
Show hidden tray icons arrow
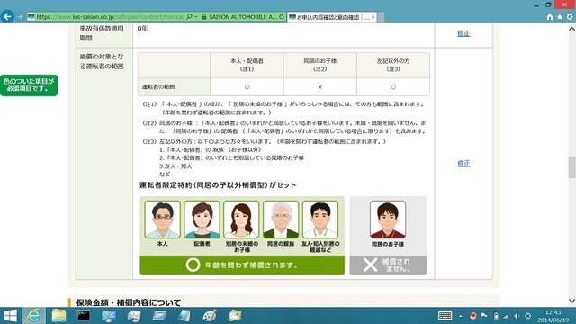click(460, 316)
